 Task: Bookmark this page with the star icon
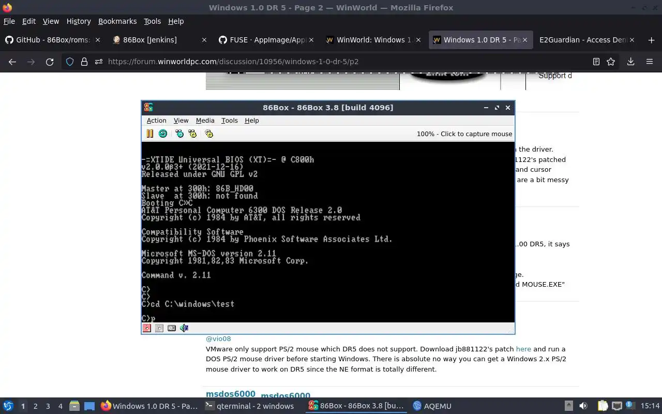(x=611, y=62)
